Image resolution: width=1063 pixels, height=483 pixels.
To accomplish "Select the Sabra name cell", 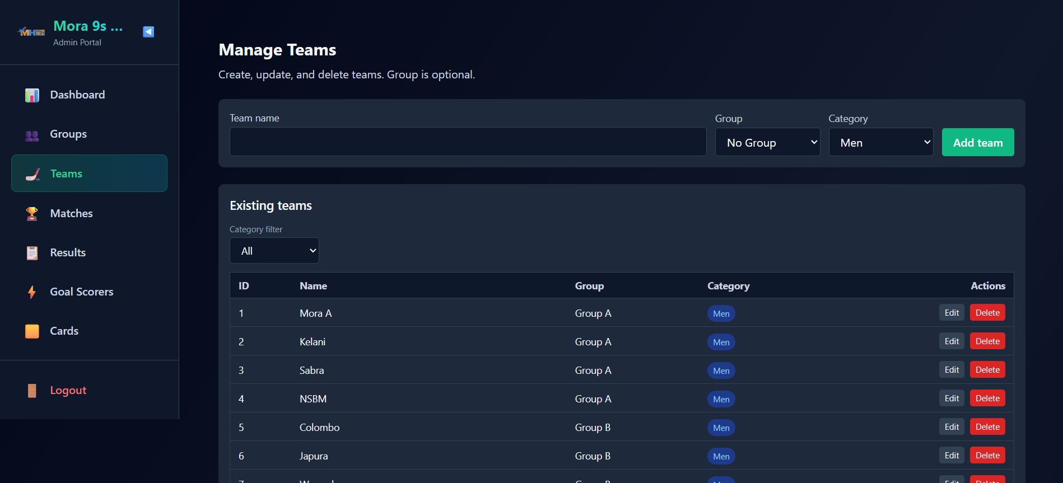I will click(312, 371).
